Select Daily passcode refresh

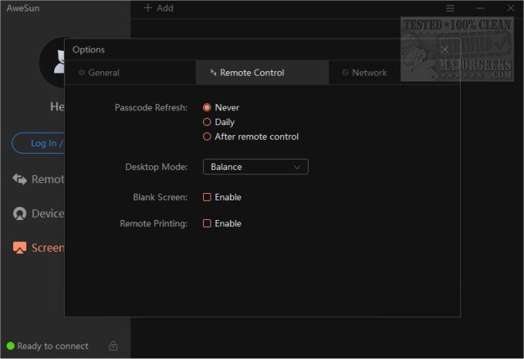point(207,122)
